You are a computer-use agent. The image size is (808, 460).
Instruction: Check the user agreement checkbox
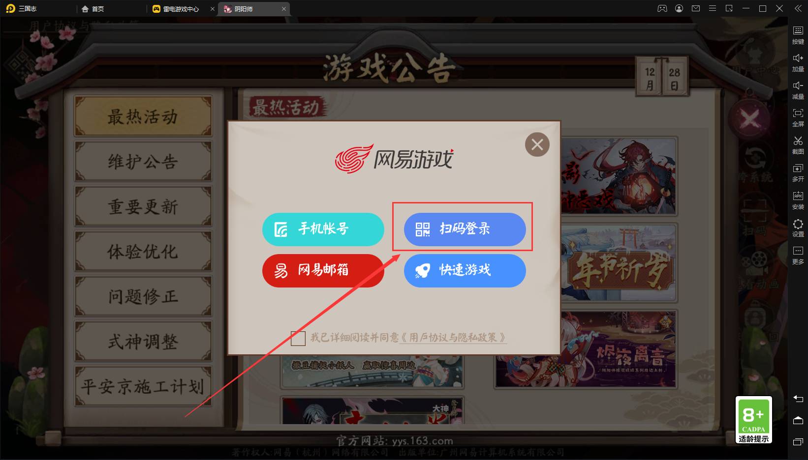click(x=298, y=338)
